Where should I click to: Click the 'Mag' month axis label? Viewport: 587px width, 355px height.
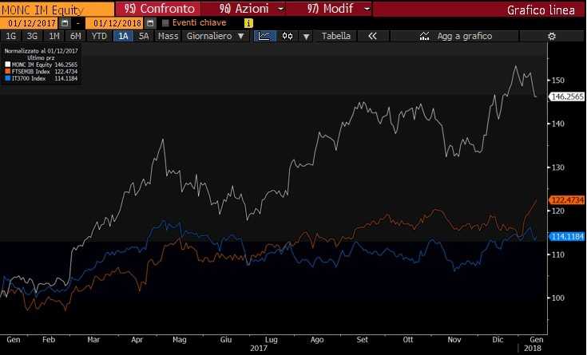180,340
